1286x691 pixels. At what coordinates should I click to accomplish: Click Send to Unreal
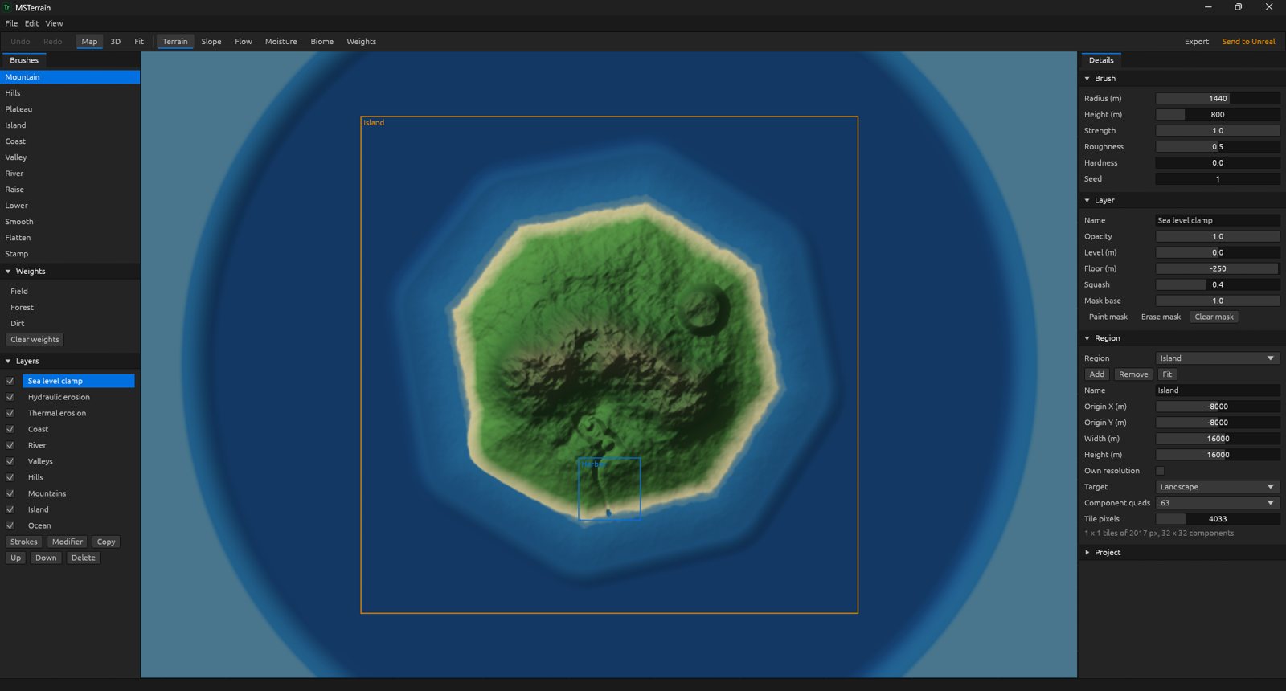[1248, 42]
